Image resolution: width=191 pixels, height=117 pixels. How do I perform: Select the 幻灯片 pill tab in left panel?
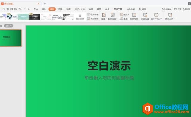pos(9,26)
